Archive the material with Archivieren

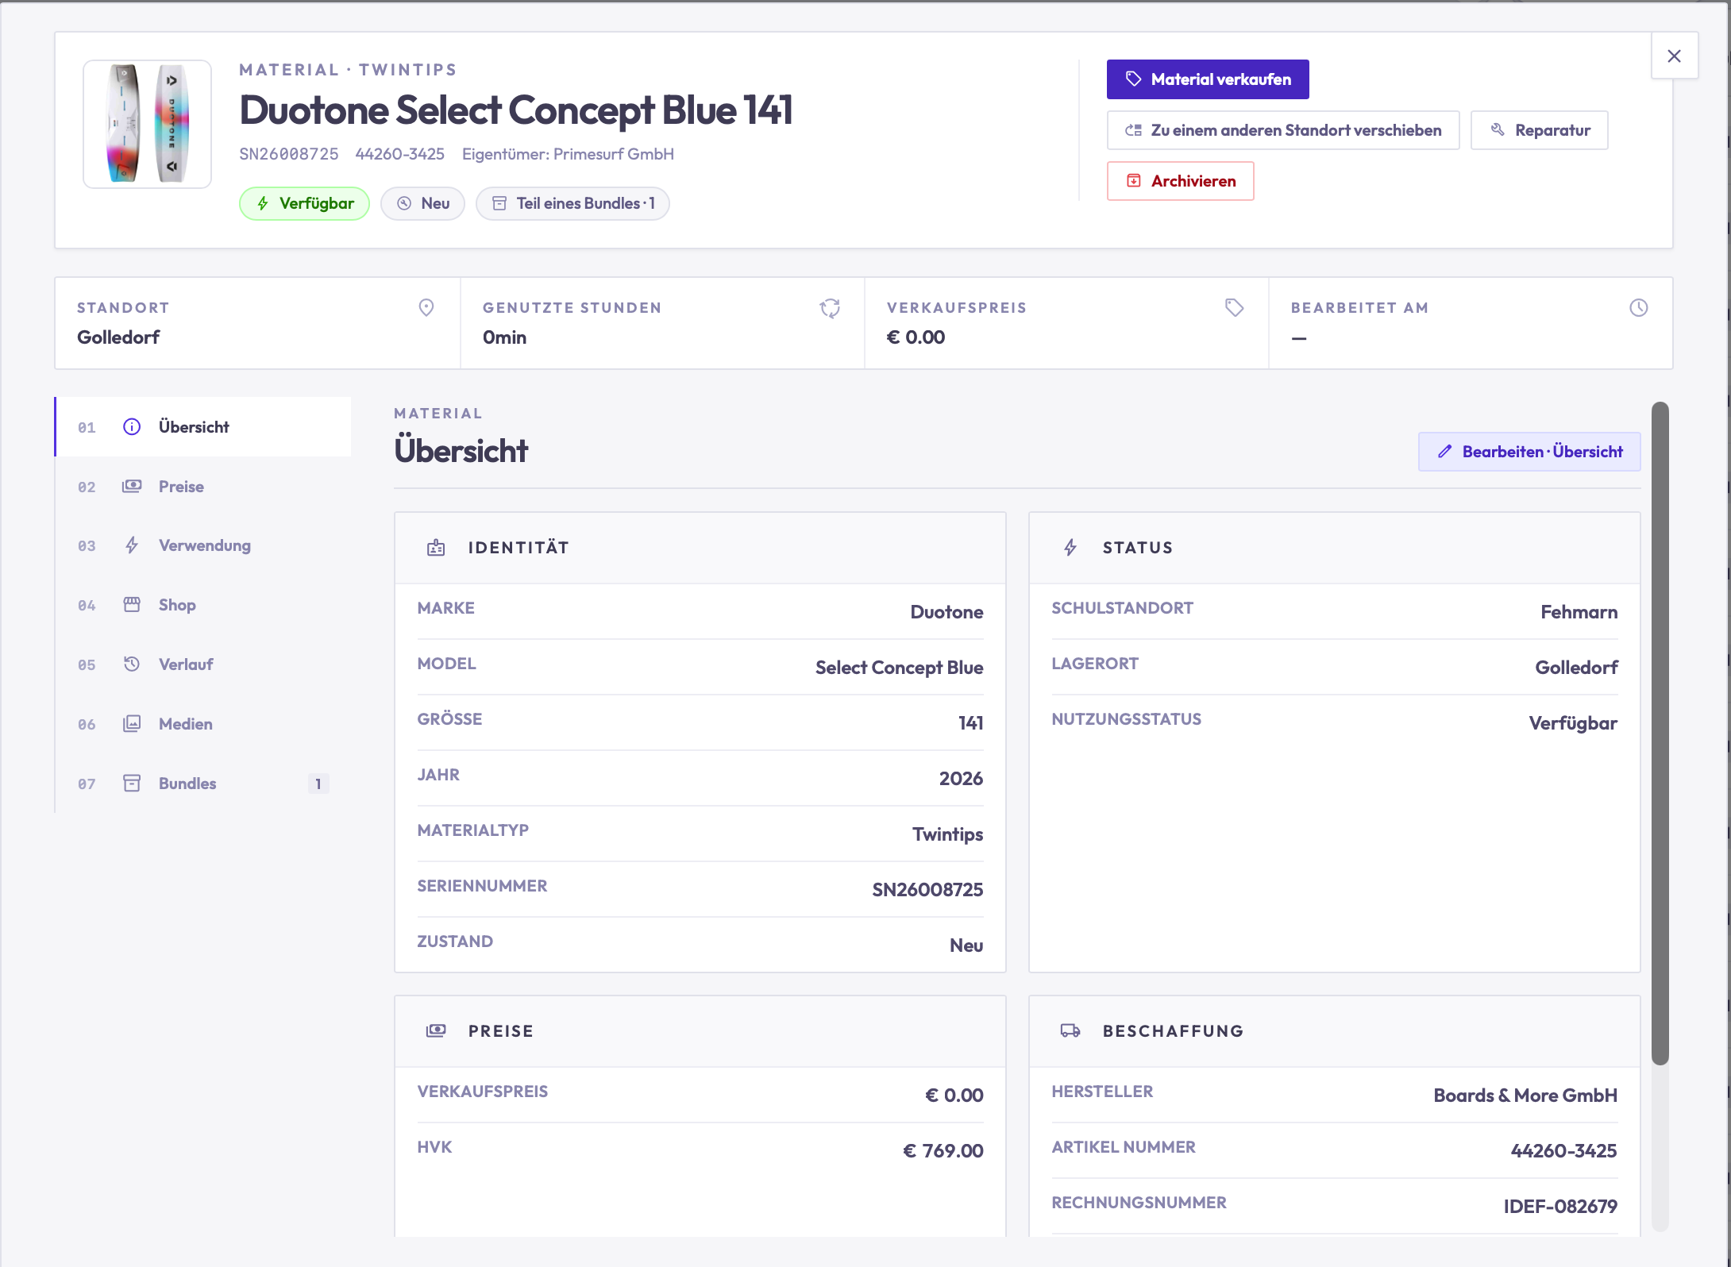point(1181,181)
